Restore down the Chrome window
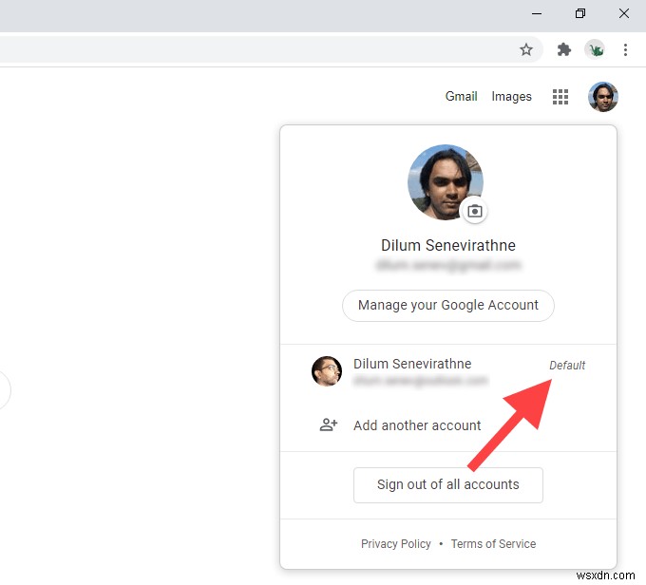Viewport: 646px width, 585px height. click(x=580, y=13)
